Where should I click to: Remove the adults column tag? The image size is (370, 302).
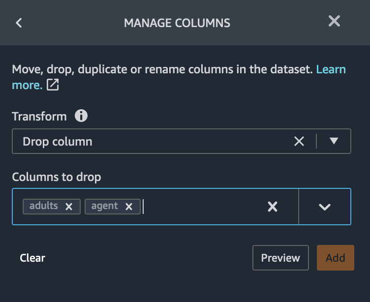coord(69,207)
